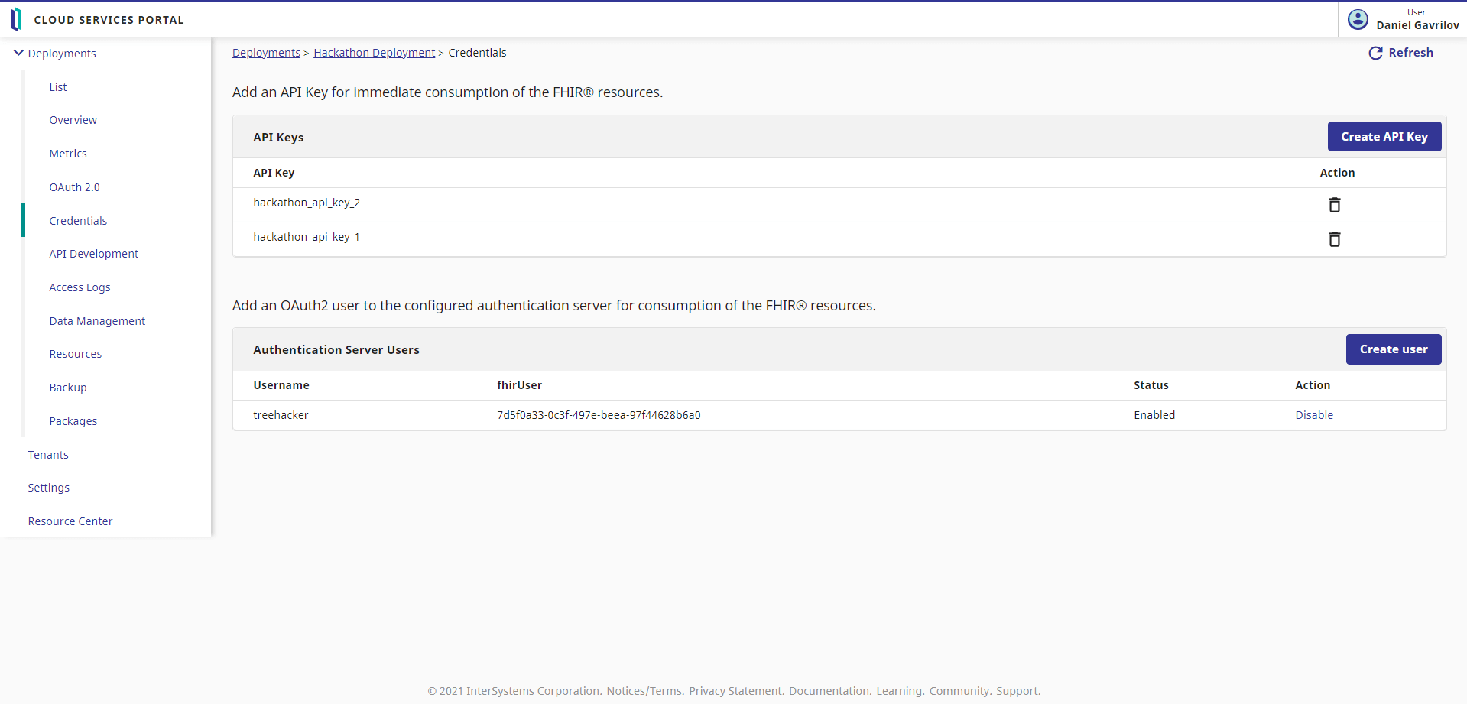The height and width of the screenshot is (704, 1467).
Task: Select Metrics in the sidebar
Action: pyautogui.click(x=68, y=154)
